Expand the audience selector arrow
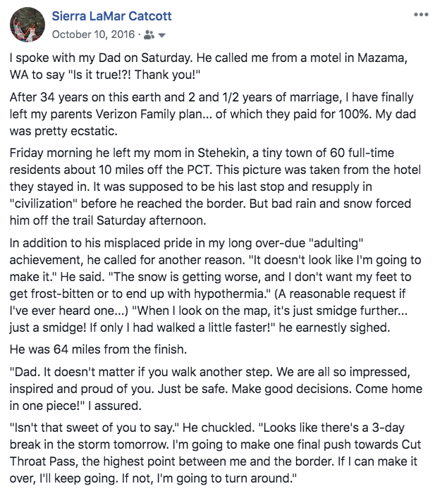The height and width of the screenshot is (491, 435). click(x=162, y=34)
